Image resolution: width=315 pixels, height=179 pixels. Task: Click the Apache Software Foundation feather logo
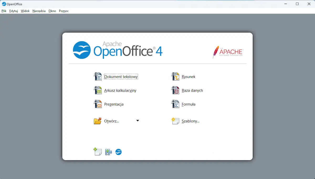(227, 52)
